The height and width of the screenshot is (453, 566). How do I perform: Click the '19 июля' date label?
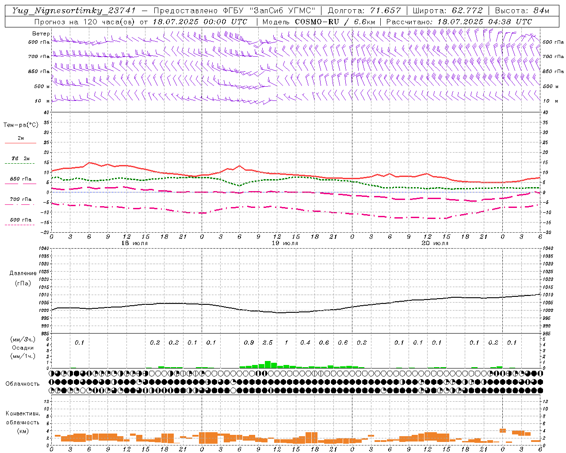click(285, 243)
